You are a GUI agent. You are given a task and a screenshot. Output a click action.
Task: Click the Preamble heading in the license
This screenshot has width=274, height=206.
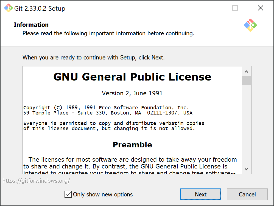132,145
